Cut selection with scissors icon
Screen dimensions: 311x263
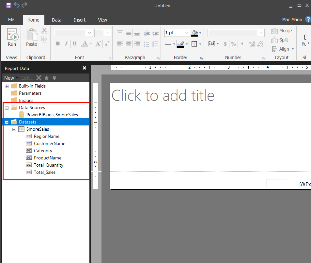pyautogui.click(x=44, y=31)
